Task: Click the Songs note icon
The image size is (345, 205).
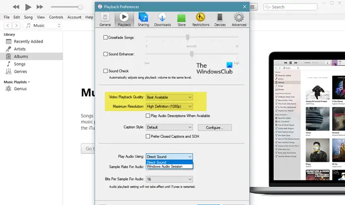Action: (8, 64)
